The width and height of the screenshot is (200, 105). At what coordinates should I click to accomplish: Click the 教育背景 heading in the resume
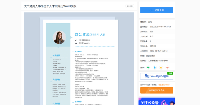pyautogui.click(x=56, y=55)
